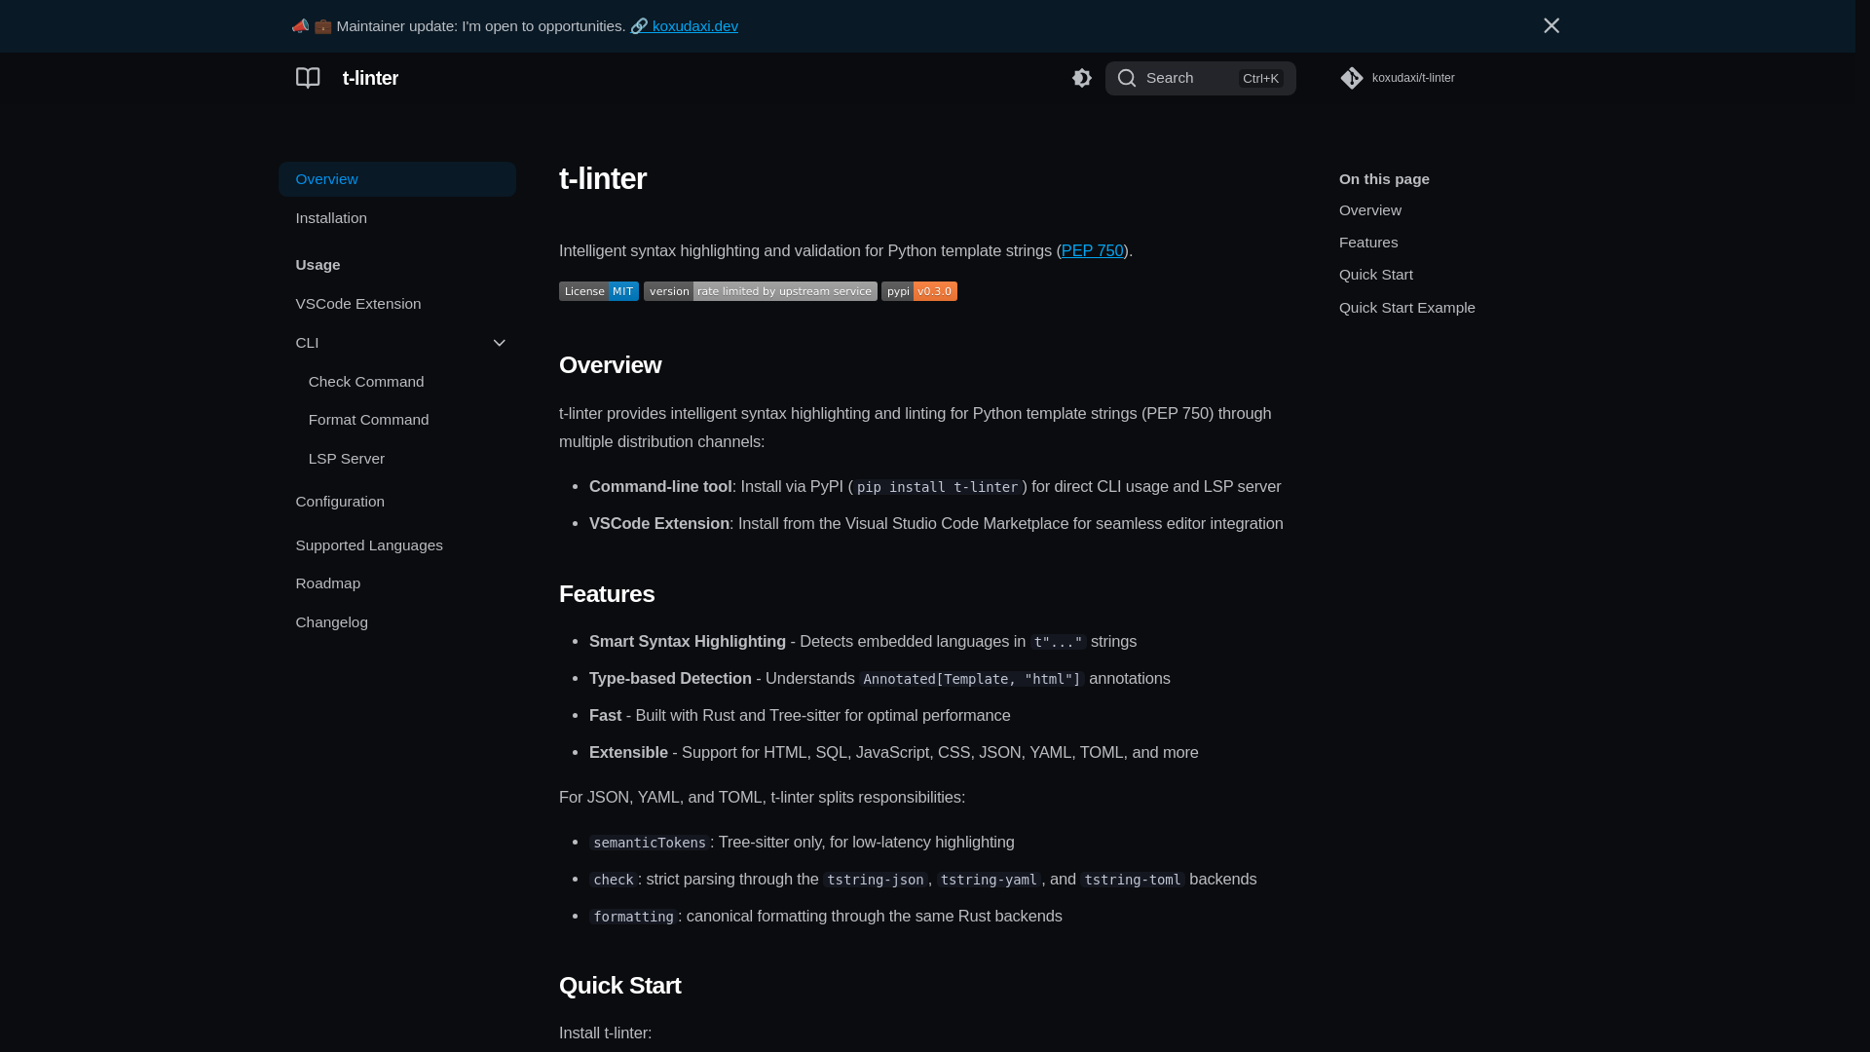This screenshot has width=1870, height=1052.
Task: Click the Search input field
Action: pos(1200,78)
